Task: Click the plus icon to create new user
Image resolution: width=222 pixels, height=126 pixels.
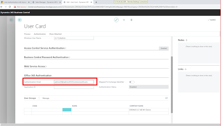Action: (x=124, y=20)
